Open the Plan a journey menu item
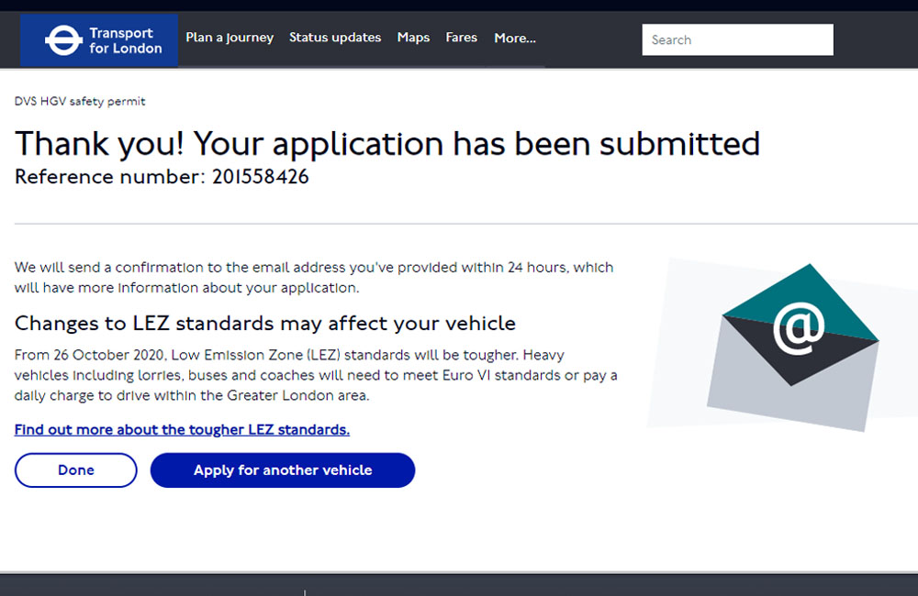 (x=229, y=38)
